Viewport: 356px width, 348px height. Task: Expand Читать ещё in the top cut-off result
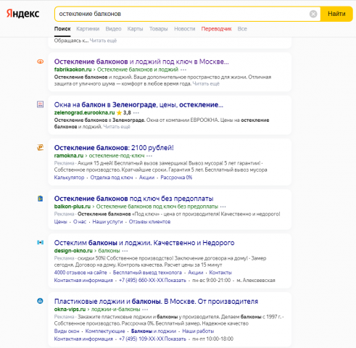pos(103,41)
